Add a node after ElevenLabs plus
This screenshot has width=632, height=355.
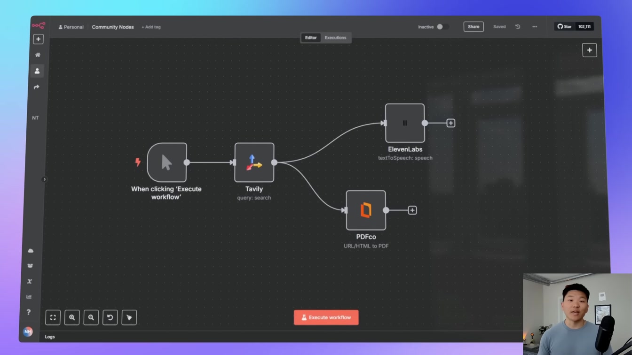pyautogui.click(x=450, y=123)
